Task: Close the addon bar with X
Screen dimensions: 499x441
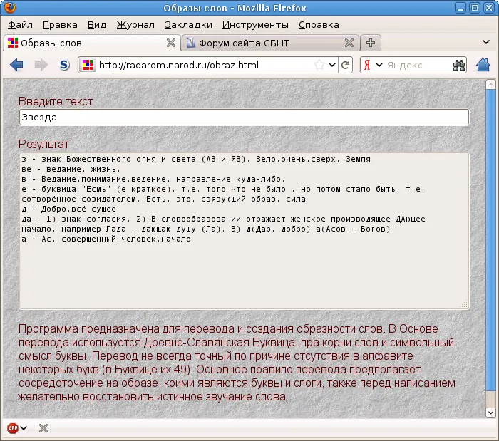Action: coord(43,428)
